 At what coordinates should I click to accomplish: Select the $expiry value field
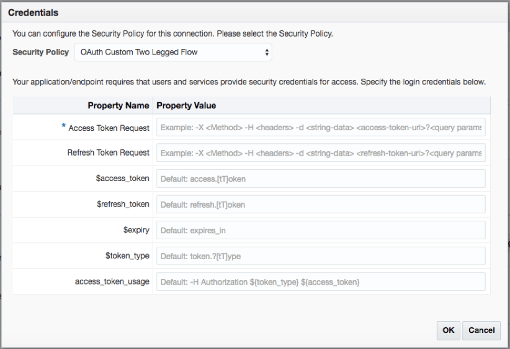point(320,230)
